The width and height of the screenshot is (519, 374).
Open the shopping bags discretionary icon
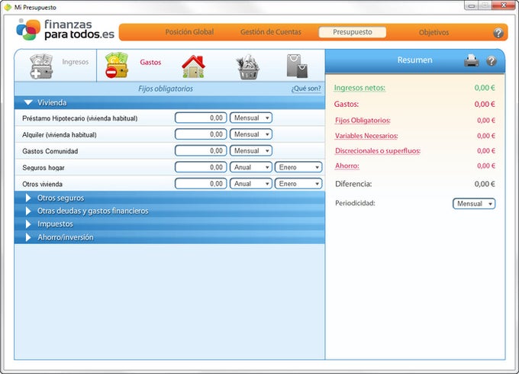tap(297, 66)
